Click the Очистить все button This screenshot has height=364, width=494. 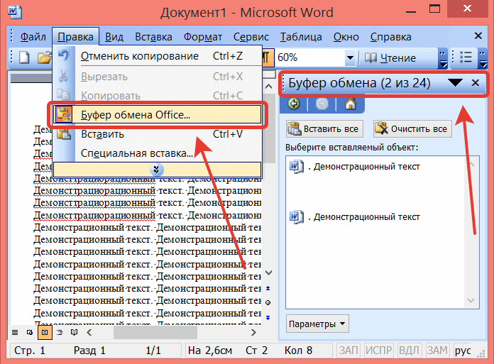point(412,129)
